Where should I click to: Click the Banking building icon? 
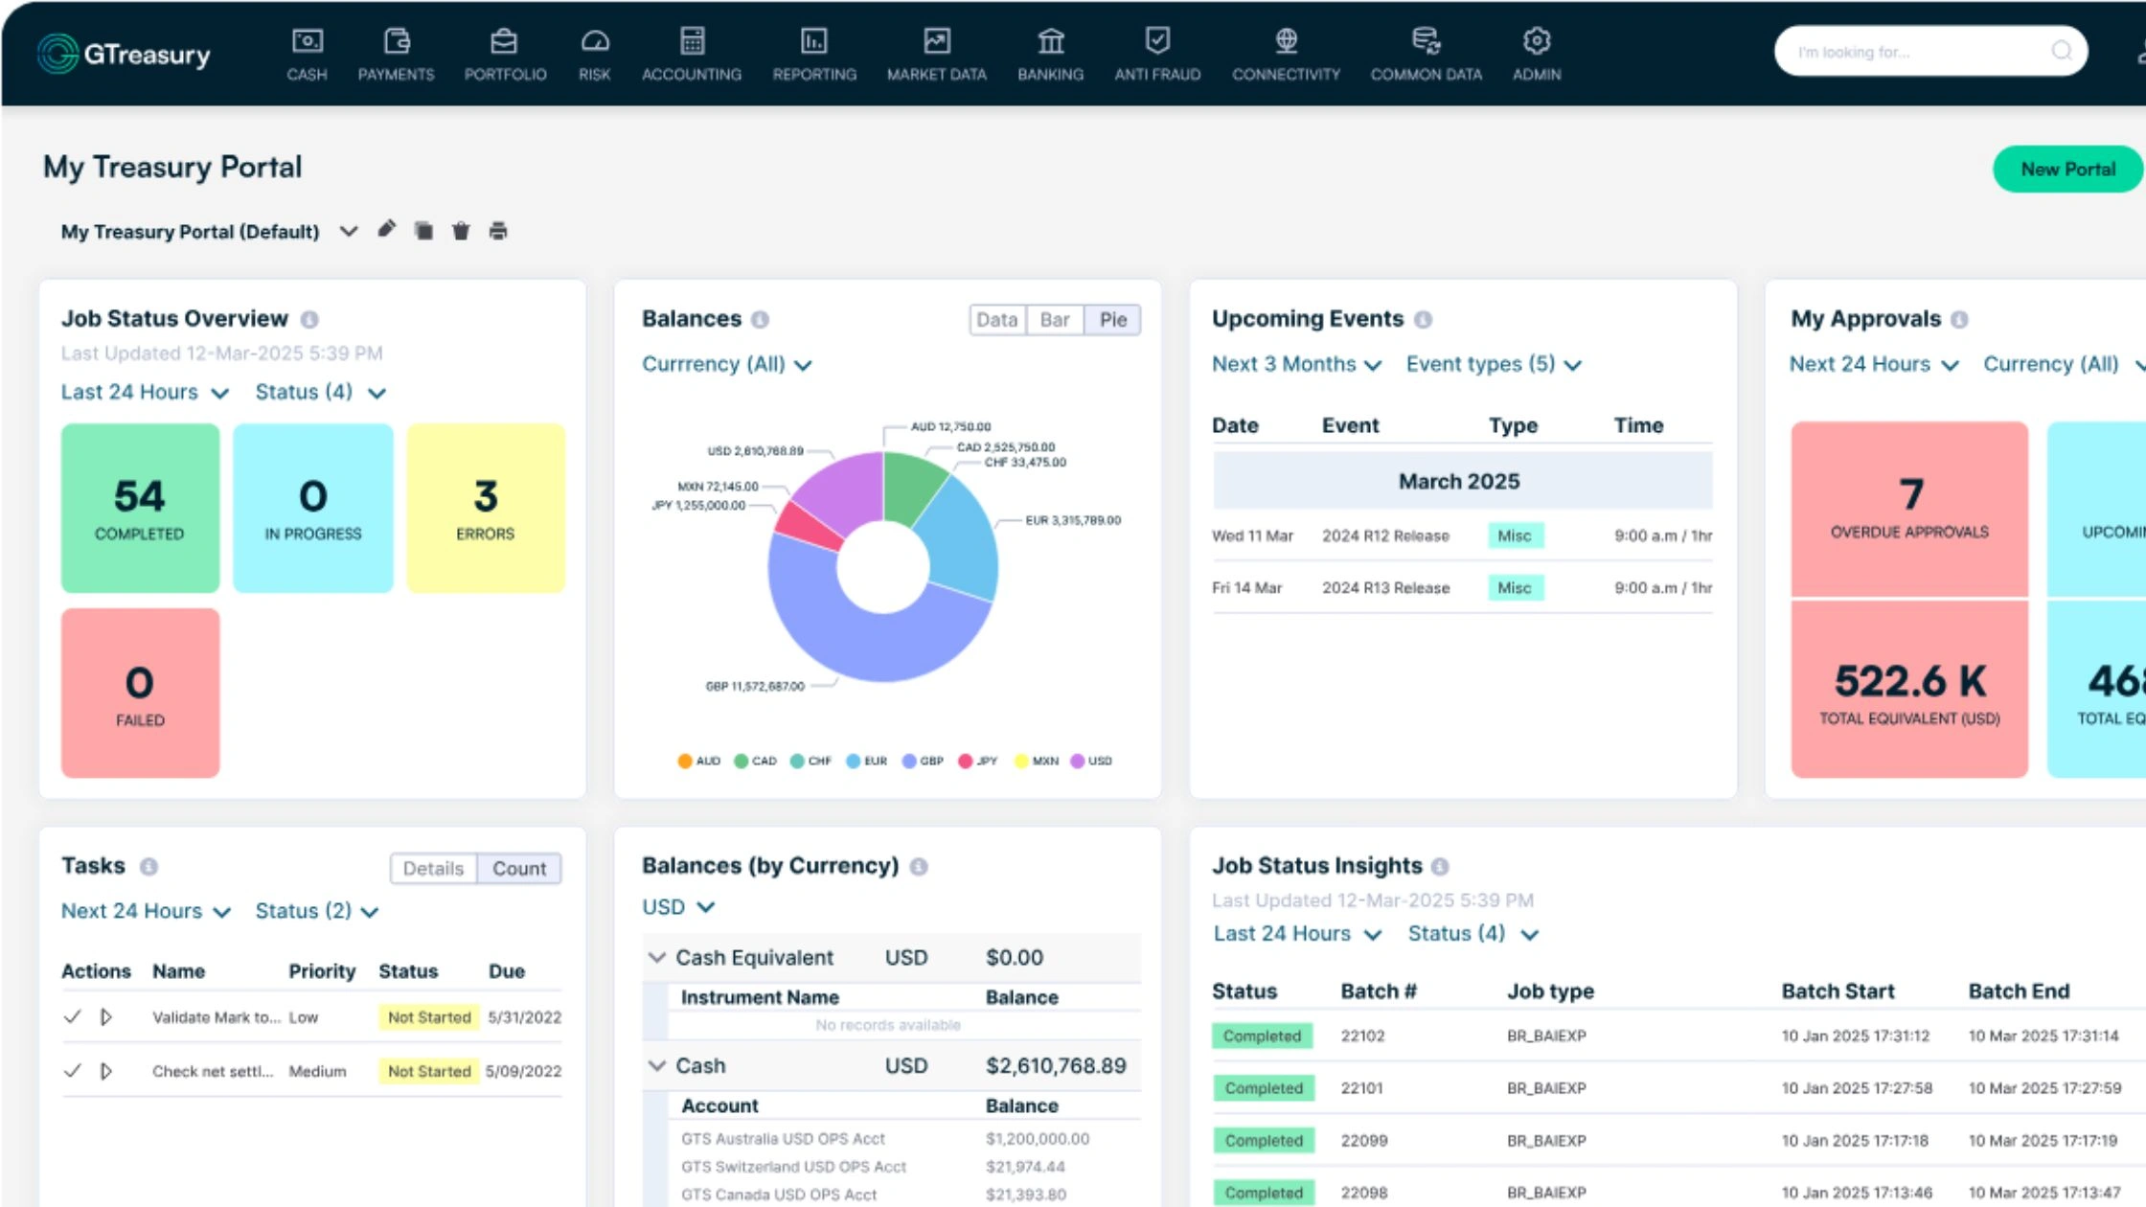1051,41
